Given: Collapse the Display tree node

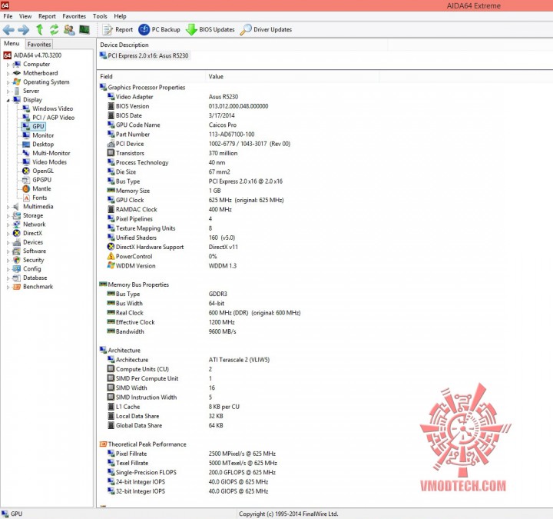Looking at the screenshot, I should [8, 100].
